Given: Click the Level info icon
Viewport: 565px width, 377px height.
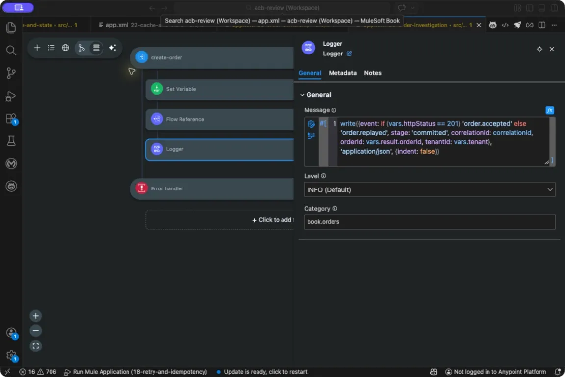Looking at the screenshot, I should [323, 176].
